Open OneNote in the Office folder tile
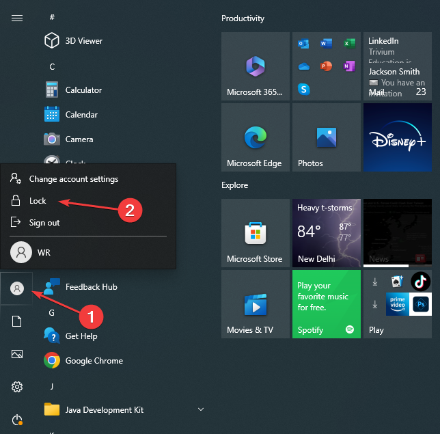Screen dimensions: 440x434 (x=349, y=66)
